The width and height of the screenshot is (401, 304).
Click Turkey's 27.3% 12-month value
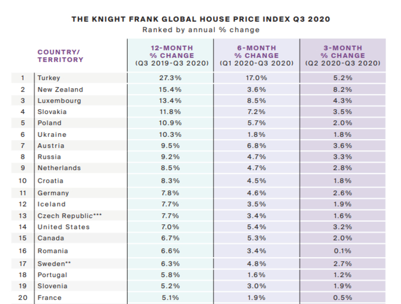click(171, 78)
